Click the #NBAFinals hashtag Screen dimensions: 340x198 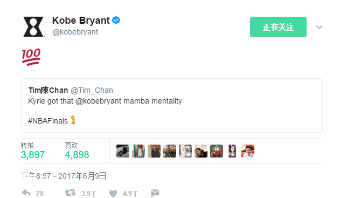click(x=48, y=121)
